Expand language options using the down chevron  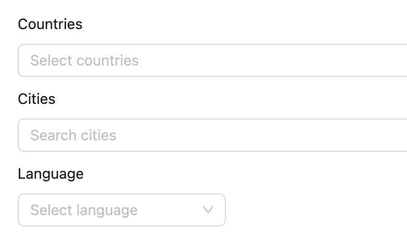(x=208, y=210)
